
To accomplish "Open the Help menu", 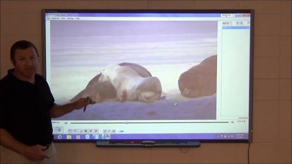I will 78,18.
